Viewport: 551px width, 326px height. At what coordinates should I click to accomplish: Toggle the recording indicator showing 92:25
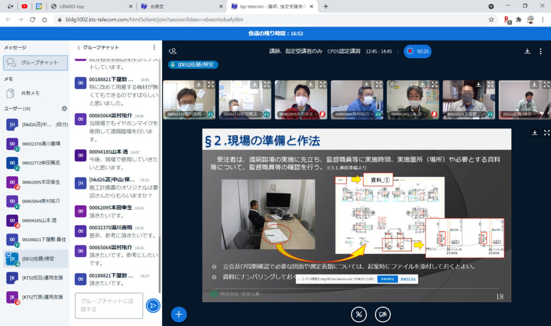418,52
